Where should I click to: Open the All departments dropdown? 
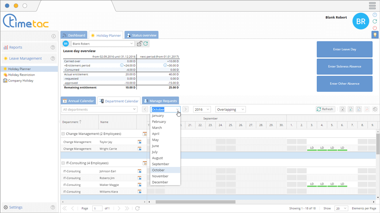(x=100, y=109)
